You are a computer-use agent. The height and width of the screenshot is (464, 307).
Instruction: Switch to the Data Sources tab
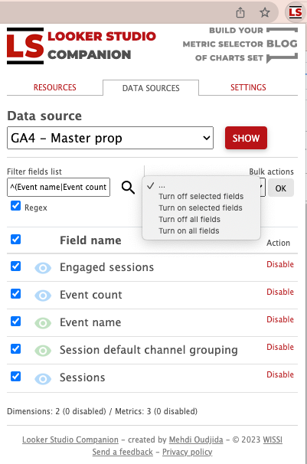(151, 88)
